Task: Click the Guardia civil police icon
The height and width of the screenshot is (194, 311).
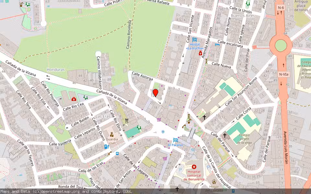Action: (112, 135)
